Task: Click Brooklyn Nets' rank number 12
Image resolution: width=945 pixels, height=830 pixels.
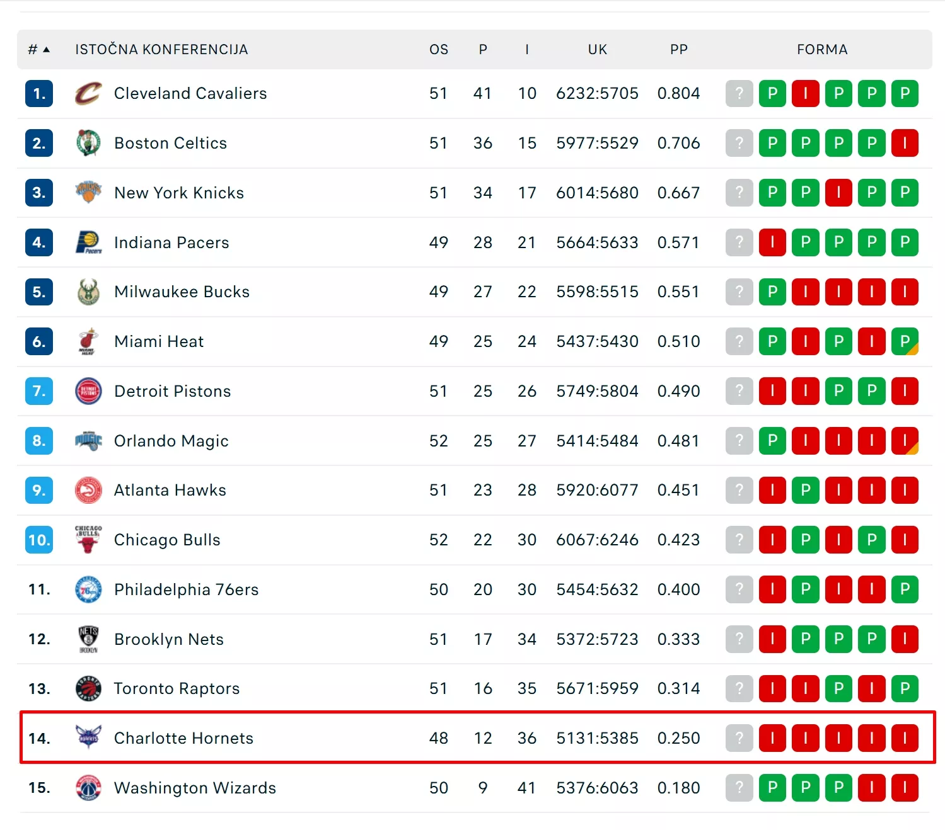Action: pyautogui.click(x=39, y=639)
